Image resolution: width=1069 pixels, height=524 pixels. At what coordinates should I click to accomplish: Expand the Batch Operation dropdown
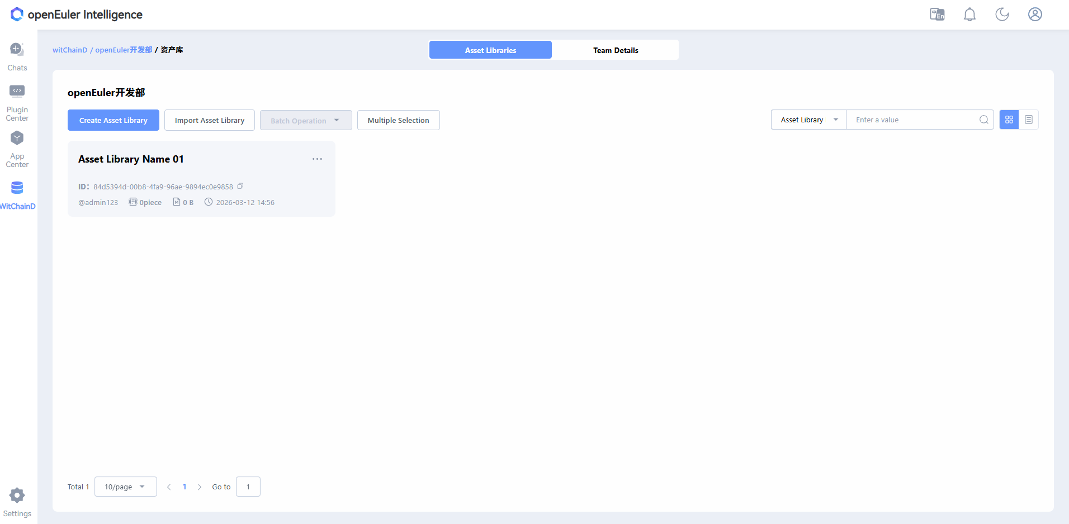tap(306, 120)
